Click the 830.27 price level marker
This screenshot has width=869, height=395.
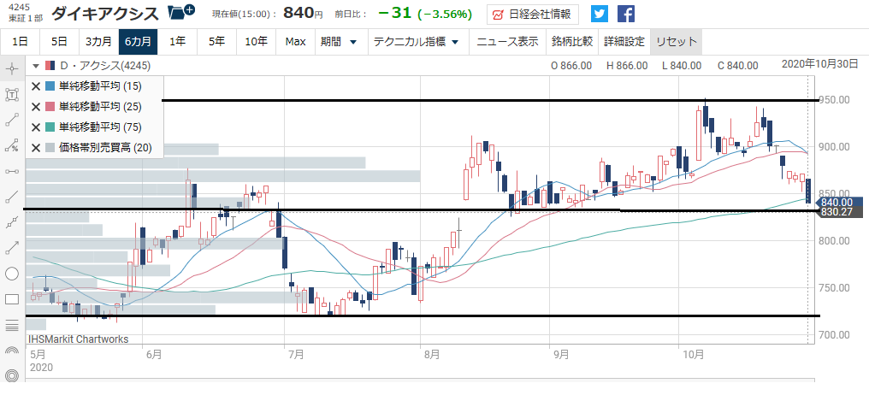tap(840, 212)
